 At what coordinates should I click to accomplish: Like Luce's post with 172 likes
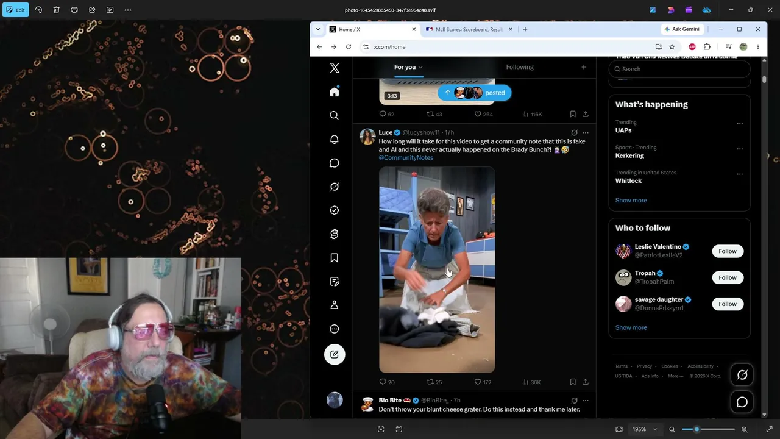pos(483,382)
